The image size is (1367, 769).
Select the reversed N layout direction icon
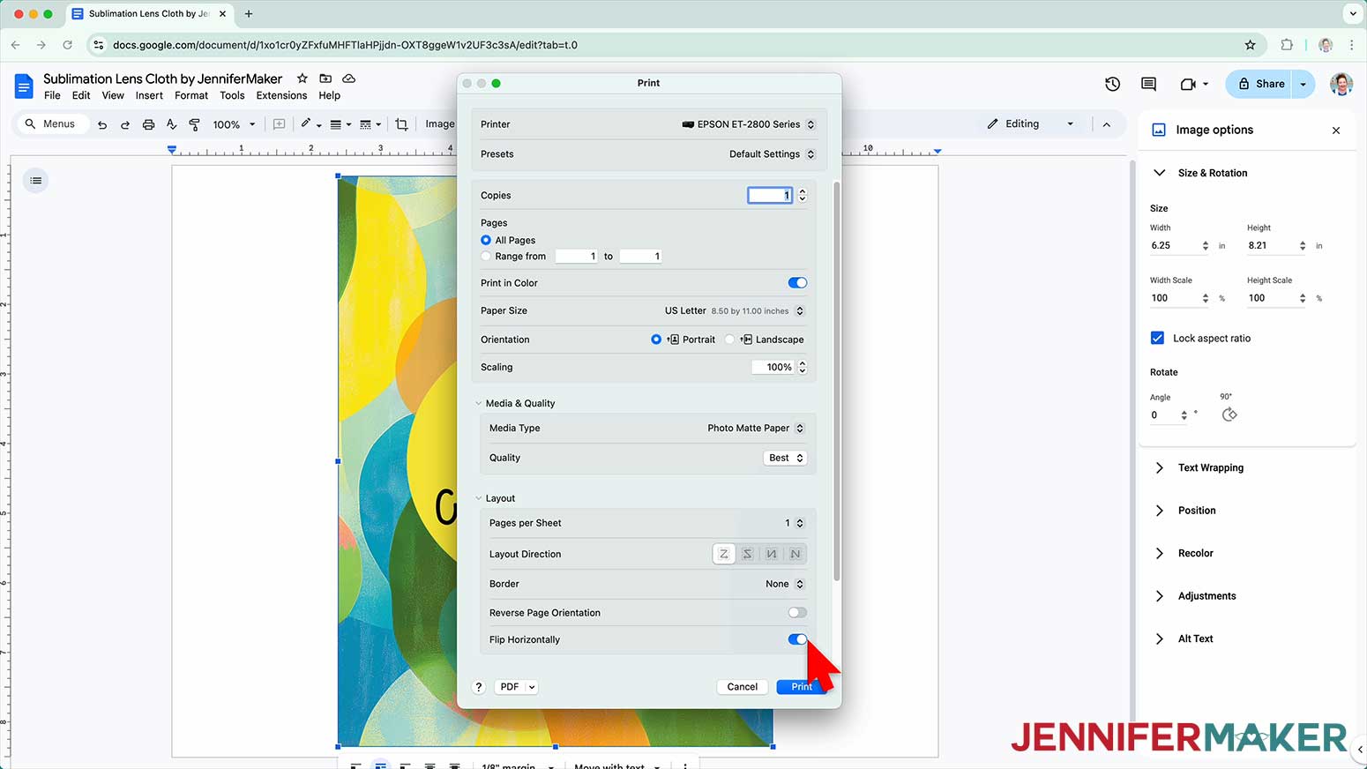click(771, 554)
